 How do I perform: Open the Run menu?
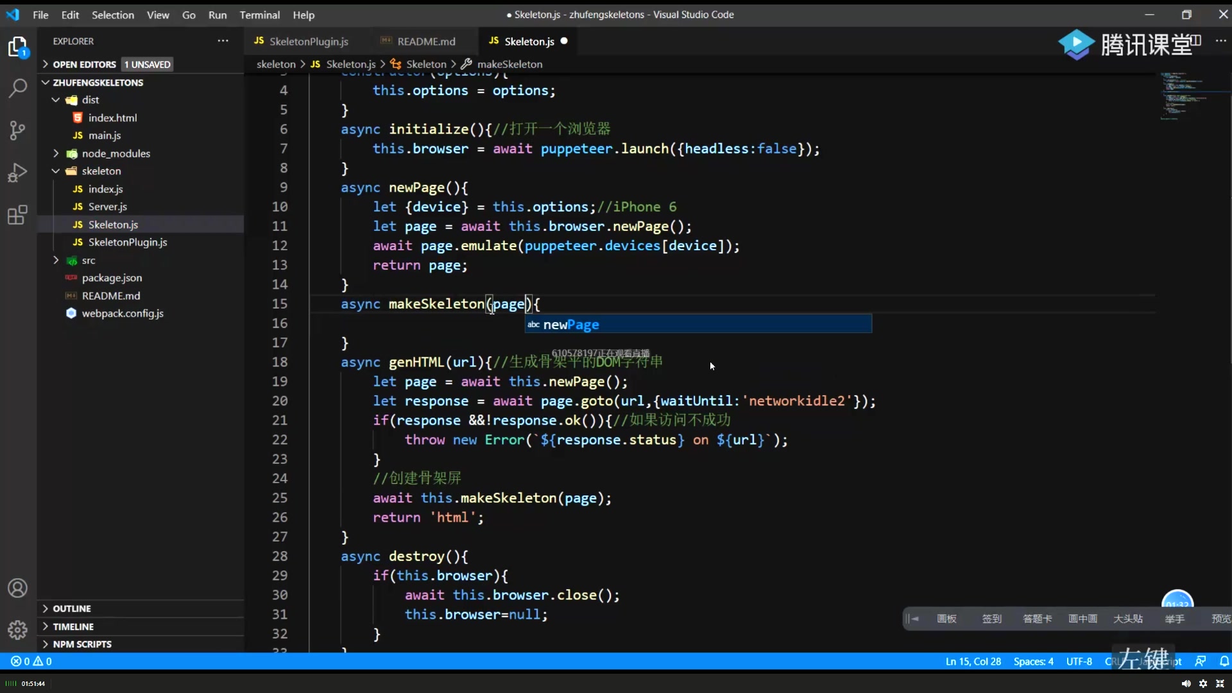point(218,15)
